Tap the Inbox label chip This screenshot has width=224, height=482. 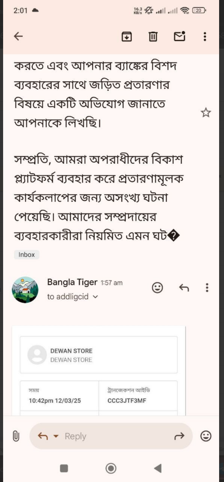(x=27, y=254)
